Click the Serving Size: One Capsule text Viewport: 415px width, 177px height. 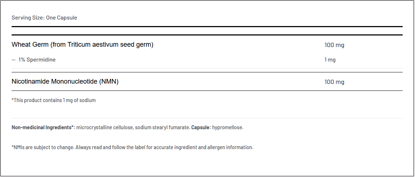point(44,18)
